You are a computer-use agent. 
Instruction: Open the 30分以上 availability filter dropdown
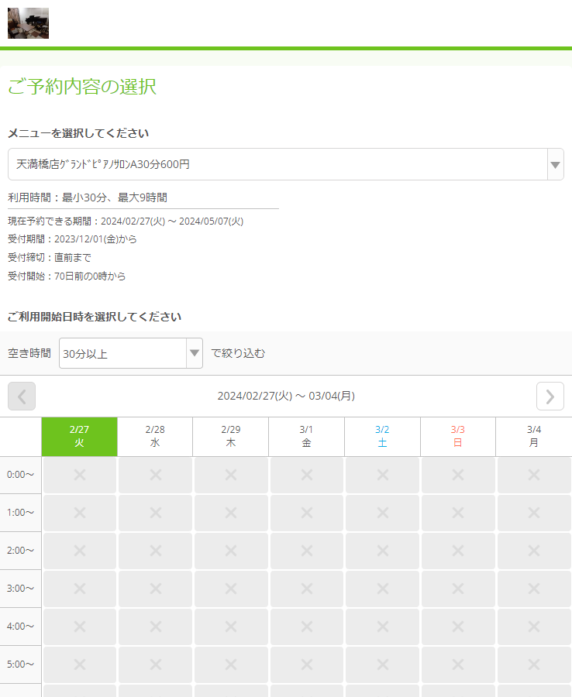click(130, 353)
